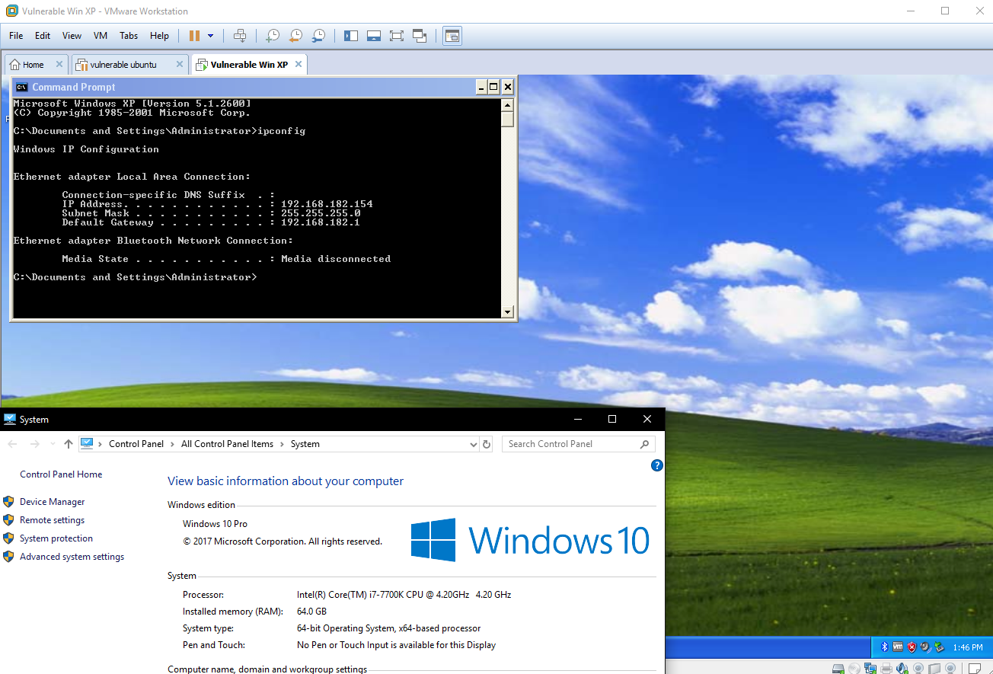The width and height of the screenshot is (993, 674).
Task: Click the Control Panel breadcrumb
Action: pos(136,444)
